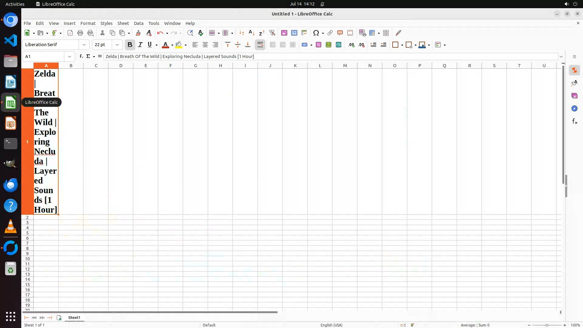Expand the Name Box dropdown

pos(70,56)
